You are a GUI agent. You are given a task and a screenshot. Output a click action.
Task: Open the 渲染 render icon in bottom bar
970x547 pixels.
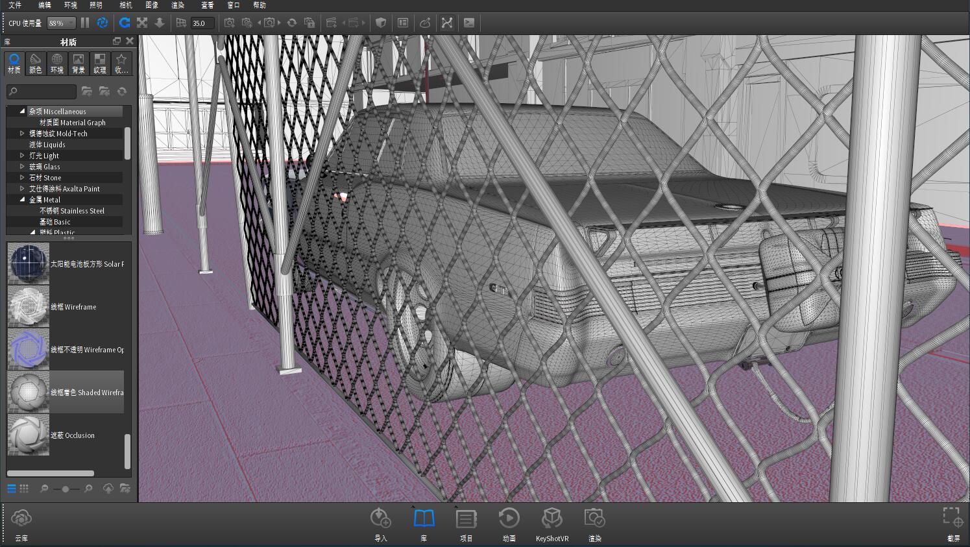point(594,519)
